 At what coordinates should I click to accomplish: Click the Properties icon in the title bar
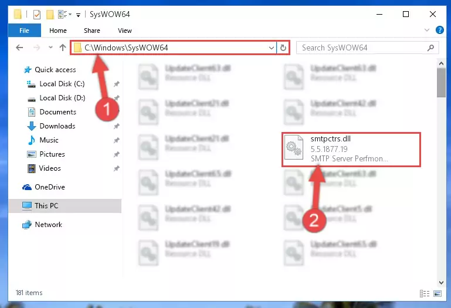[x=37, y=15]
